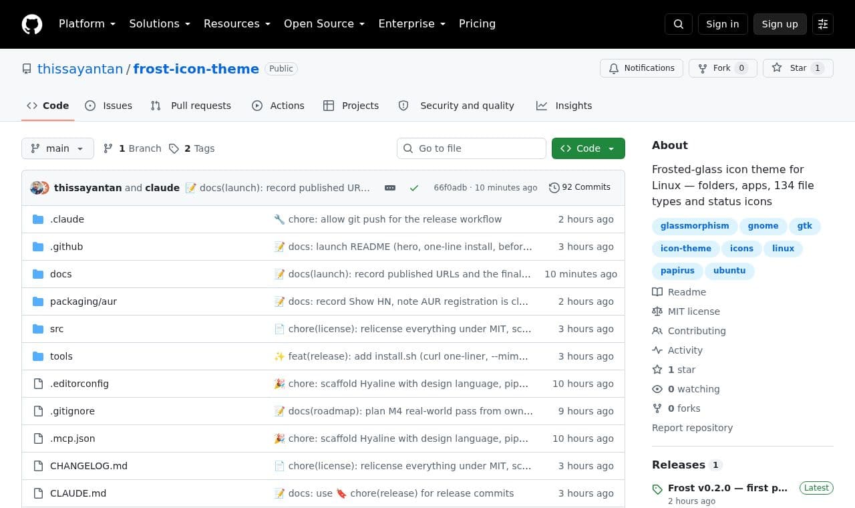Click the Sign in button
The width and height of the screenshot is (855, 508).
(723, 24)
